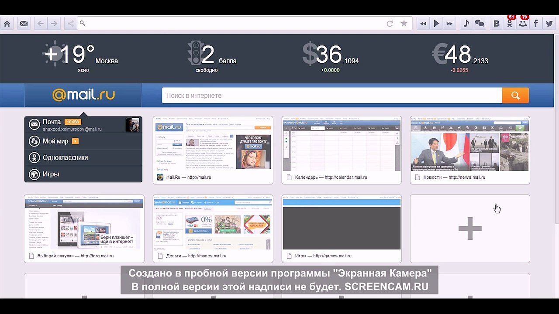Open the VKontakte toolbar icon
The image size is (559, 314).
pos(497,24)
